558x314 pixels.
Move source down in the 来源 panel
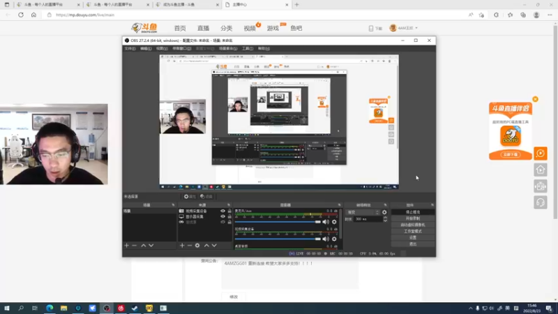214,246
